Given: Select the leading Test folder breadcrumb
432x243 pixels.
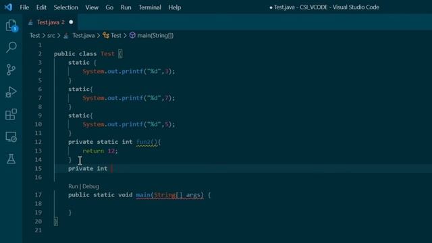Looking at the screenshot, I should click(34, 36).
